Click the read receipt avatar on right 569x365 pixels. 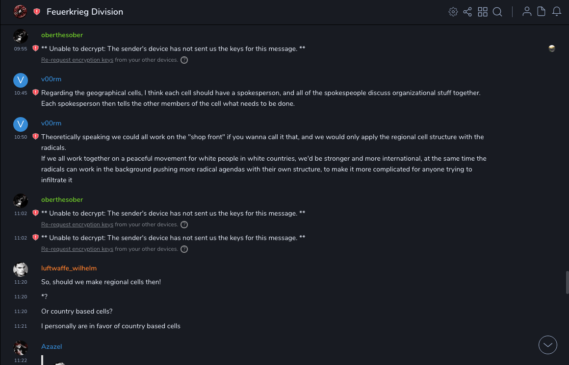coord(552,49)
